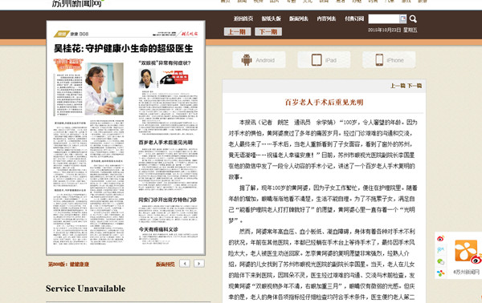Open 付费订阅 subscription menu item
The width and height of the screenshot is (482, 303).
pyautogui.click(x=354, y=18)
